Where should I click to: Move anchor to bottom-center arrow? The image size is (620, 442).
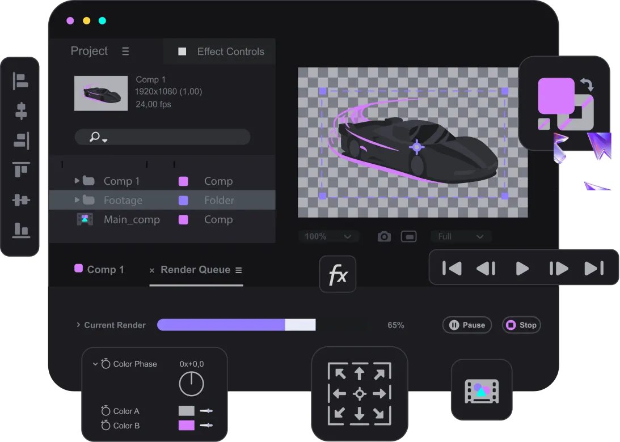coord(360,414)
